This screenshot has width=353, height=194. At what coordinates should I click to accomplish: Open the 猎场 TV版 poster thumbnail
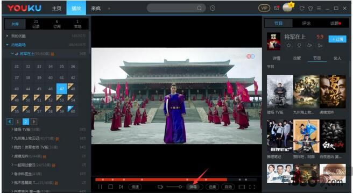pos(280,91)
